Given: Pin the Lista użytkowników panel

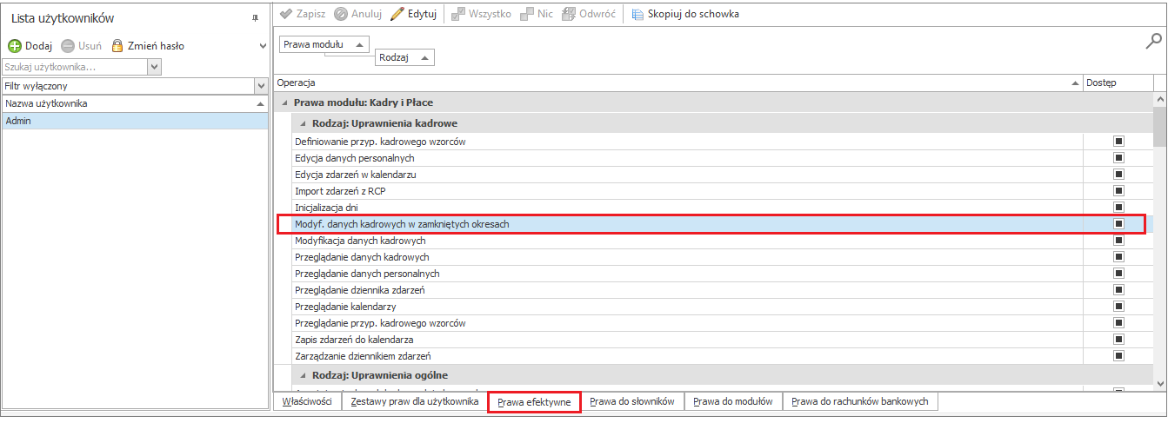Looking at the screenshot, I should point(256,18).
